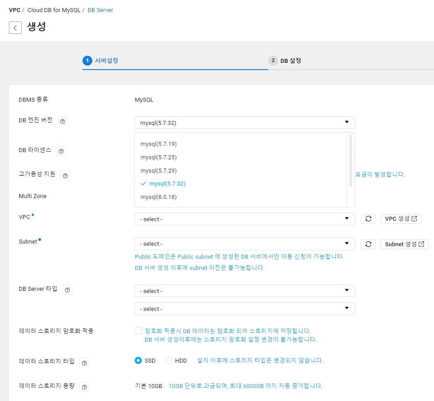The image size is (434, 401).
Task: Open the 데이터 스토리지 타입 help tooltip
Action: point(84,363)
